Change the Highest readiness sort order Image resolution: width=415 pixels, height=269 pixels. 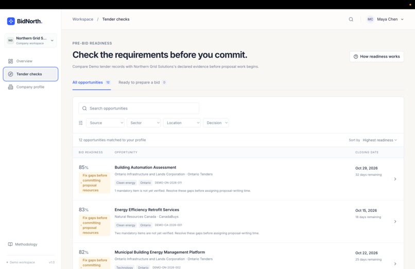click(380, 140)
